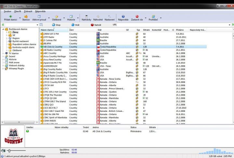Click the green forward arrow by URL
This screenshot has height=158, width=234.
[x=233, y=25]
